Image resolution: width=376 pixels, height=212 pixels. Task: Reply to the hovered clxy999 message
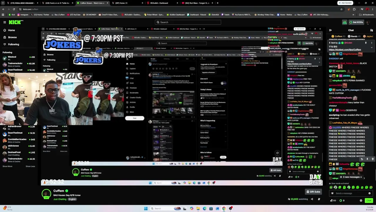point(362,159)
